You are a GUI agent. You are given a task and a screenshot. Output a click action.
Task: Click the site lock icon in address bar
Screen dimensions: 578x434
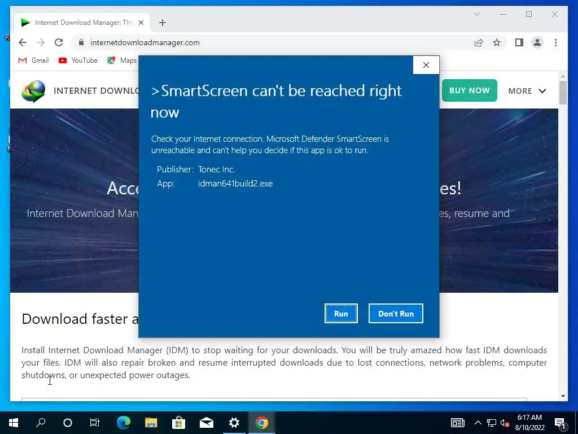[81, 42]
